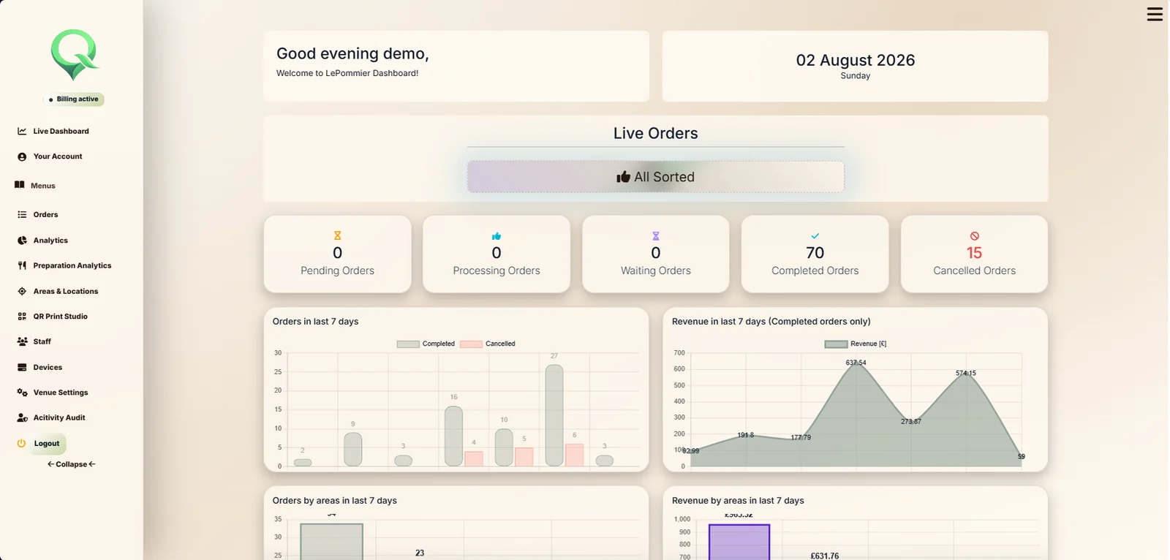
Task: Click the QR Print Studio icon
Action: (22, 317)
